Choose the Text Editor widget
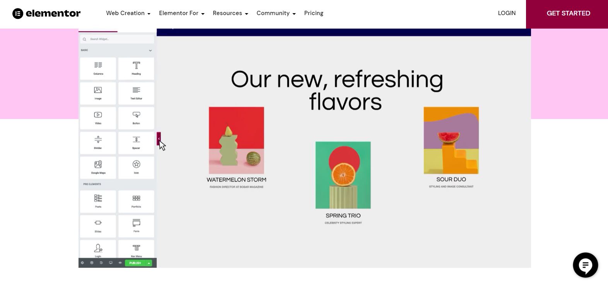The height and width of the screenshot is (284, 608). [x=136, y=93]
